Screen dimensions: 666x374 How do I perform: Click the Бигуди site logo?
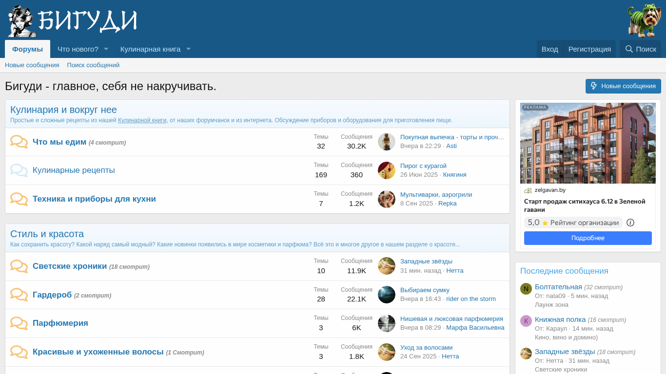click(x=72, y=21)
